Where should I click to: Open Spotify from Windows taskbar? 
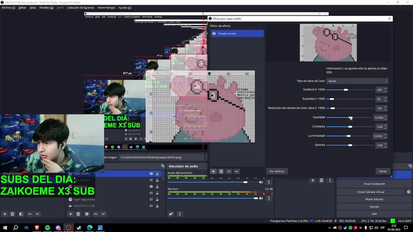click(47, 228)
